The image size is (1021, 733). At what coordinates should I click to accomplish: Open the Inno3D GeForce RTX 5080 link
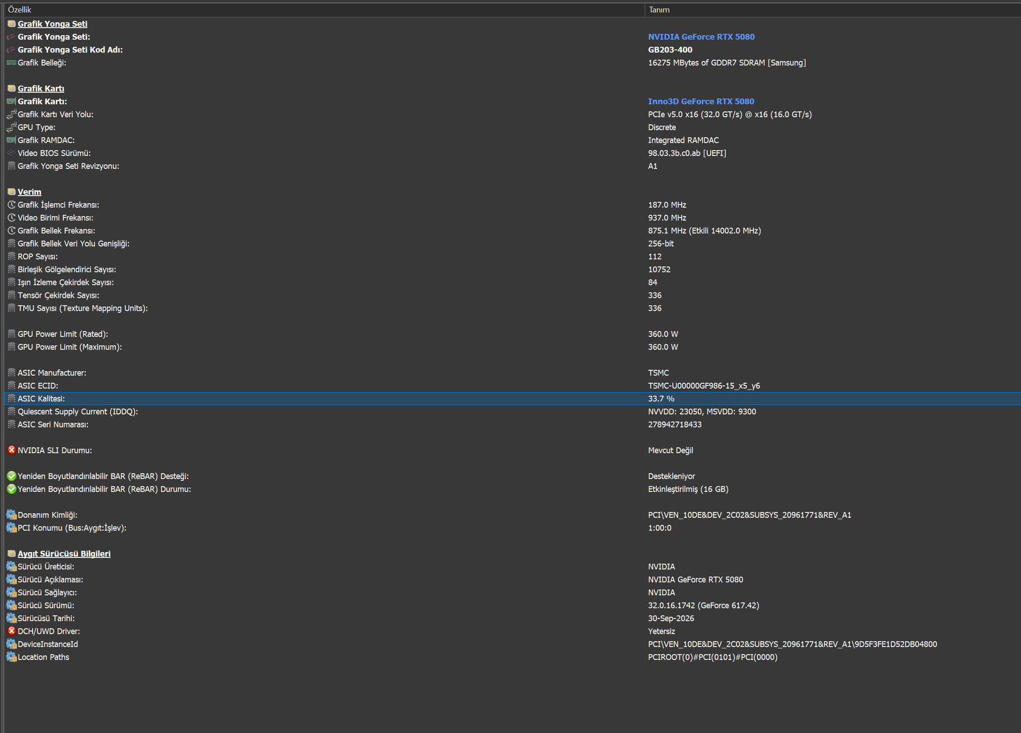[x=701, y=102]
